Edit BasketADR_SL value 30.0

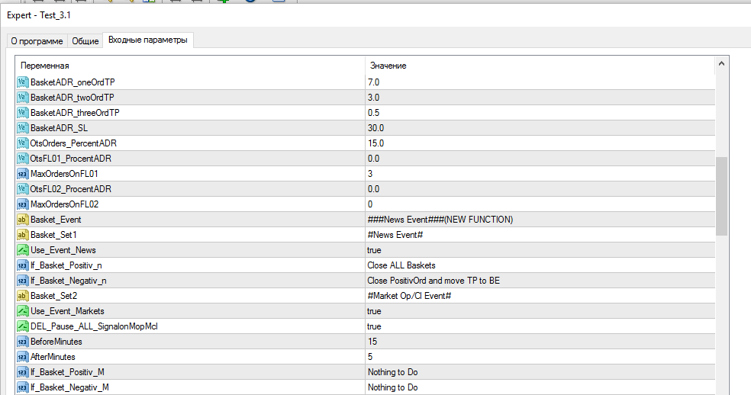tap(540, 128)
